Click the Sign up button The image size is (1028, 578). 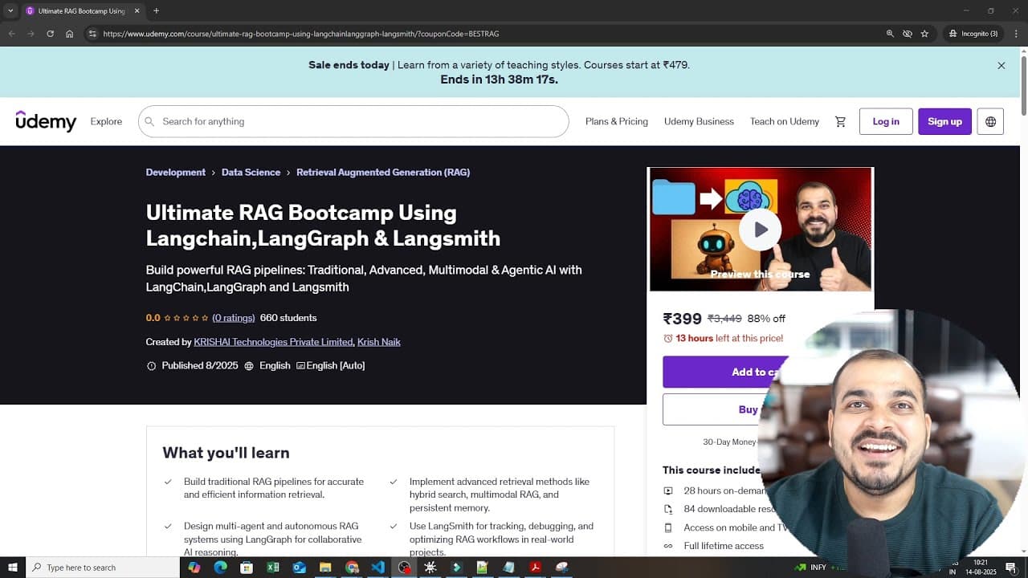944,121
